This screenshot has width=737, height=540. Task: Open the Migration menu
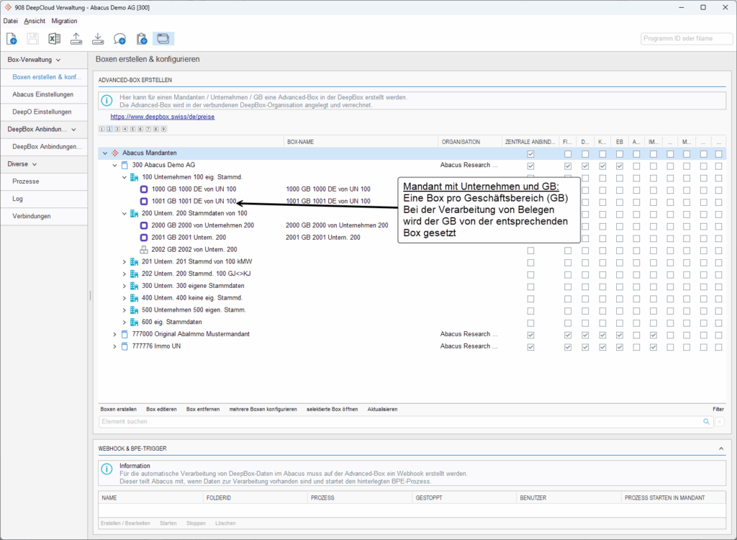64,21
